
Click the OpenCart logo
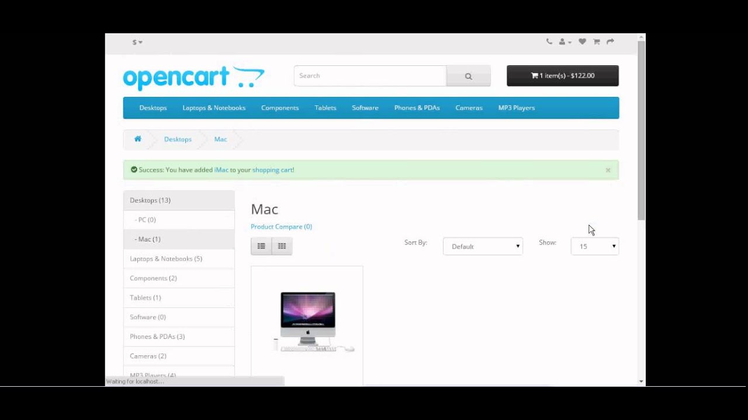(x=193, y=78)
